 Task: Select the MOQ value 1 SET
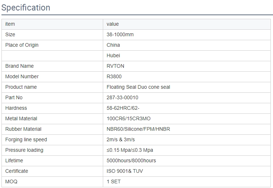pyautogui.click(x=114, y=181)
